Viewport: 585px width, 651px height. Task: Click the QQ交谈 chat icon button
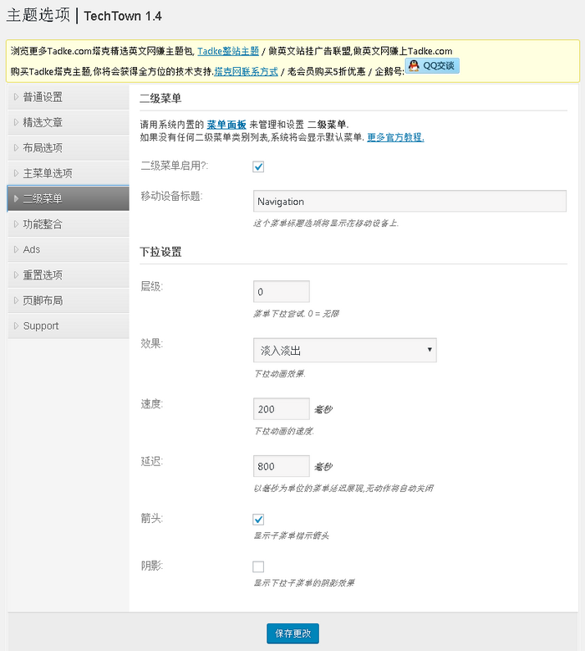coord(432,65)
